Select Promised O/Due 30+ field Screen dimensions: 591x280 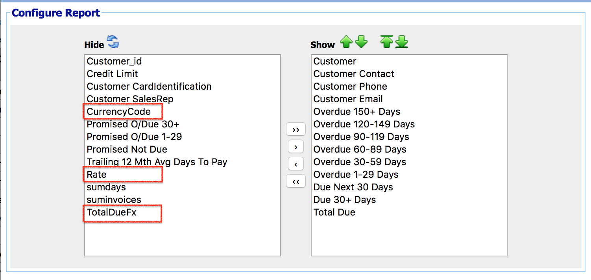[183, 124]
